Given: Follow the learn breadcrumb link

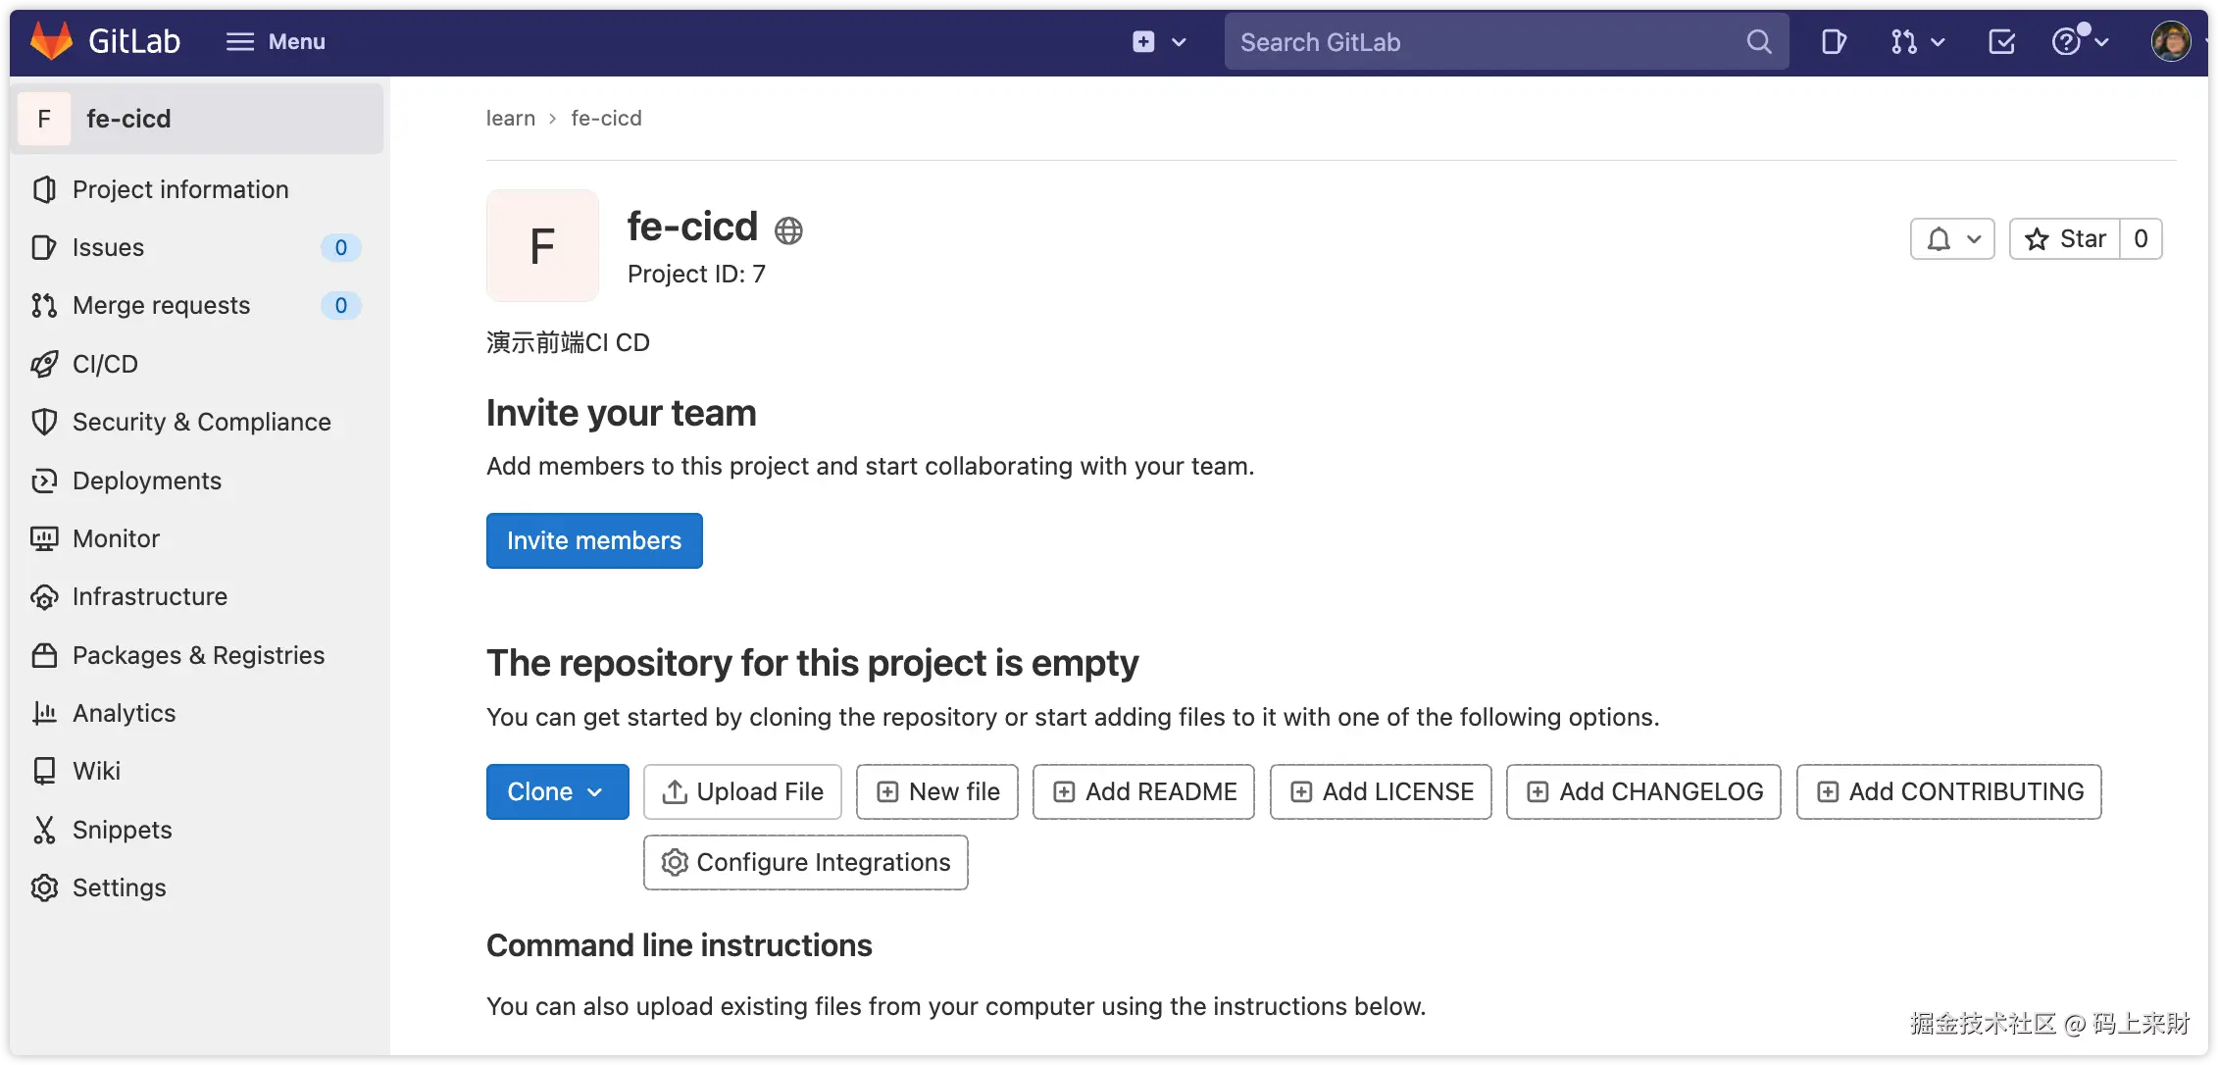Looking at the screenshot, I should [511, 119].
